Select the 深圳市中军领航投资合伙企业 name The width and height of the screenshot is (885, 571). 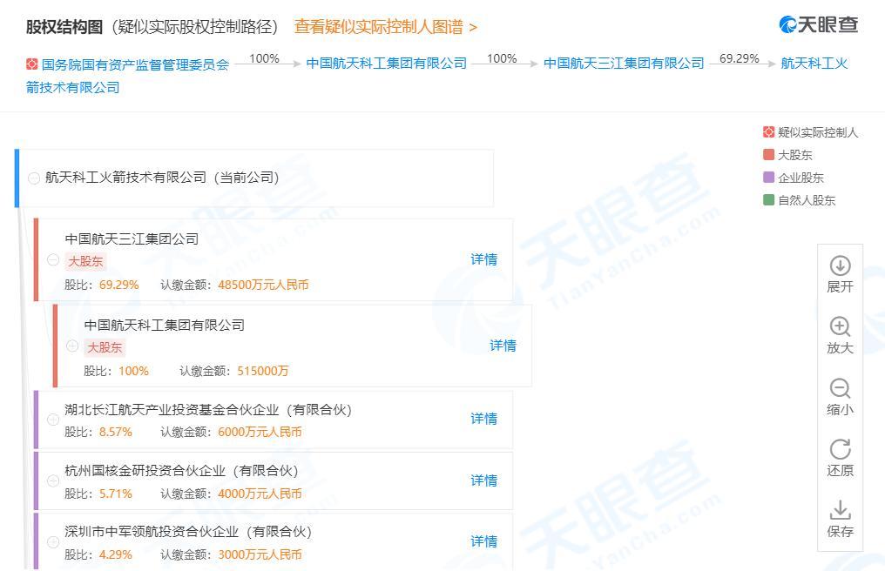(188, 532)
